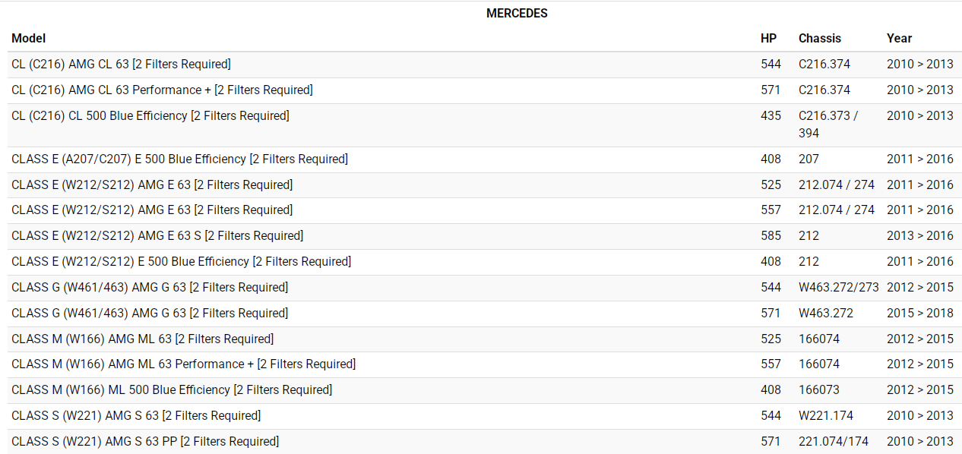Click chassis code 166073
The image size is (962, 454).
coord(819,389)
